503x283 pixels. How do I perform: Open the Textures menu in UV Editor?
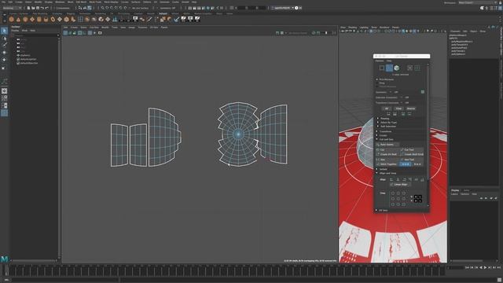[x=142, y=28]
